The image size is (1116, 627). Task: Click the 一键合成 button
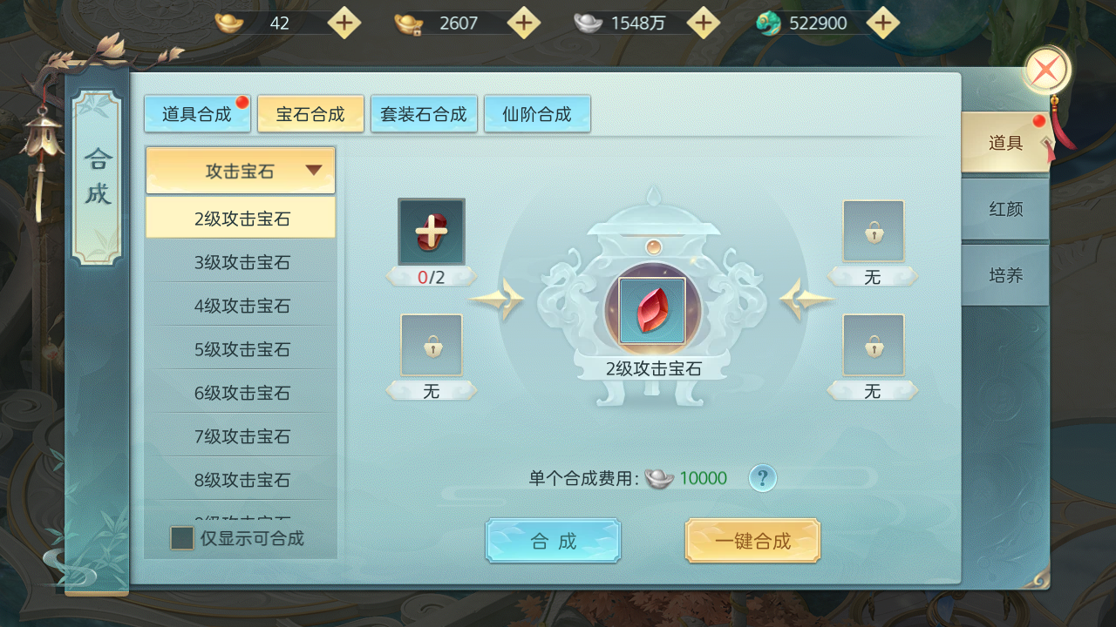coord(752,541)
